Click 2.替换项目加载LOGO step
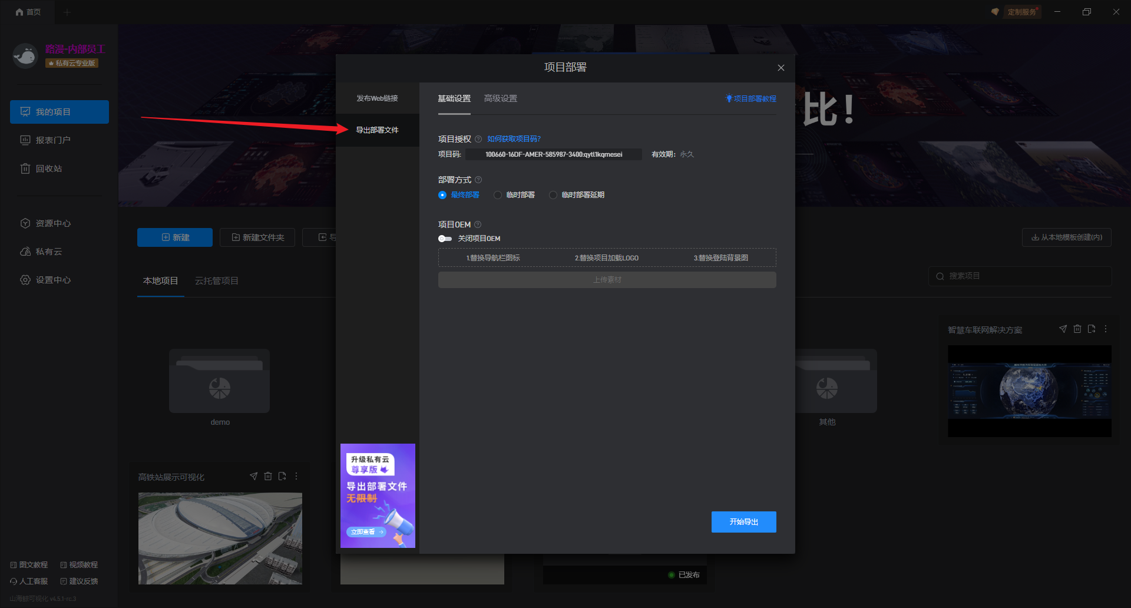Image resolution: width=1131 pixels, height=608 pixels. (x=607, y=258)
